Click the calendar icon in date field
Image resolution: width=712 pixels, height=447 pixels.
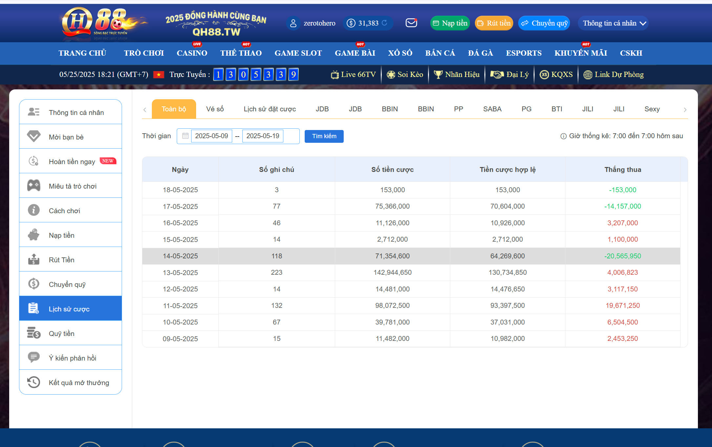tap(185, 136)
